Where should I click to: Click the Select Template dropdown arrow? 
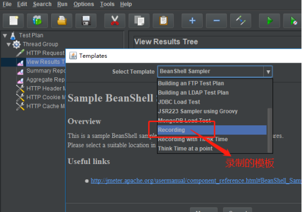click(268, 72)
